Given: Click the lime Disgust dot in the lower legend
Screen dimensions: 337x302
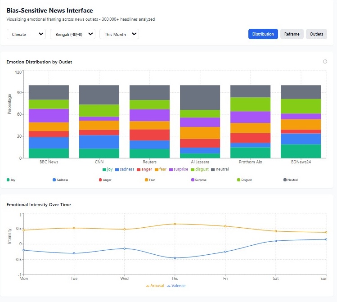Looking at the screenshot, I should pos(238,180).
